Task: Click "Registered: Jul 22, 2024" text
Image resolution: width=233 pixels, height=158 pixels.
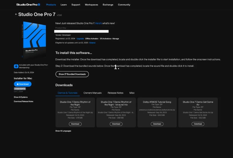Action: click(x=65, y=39)
